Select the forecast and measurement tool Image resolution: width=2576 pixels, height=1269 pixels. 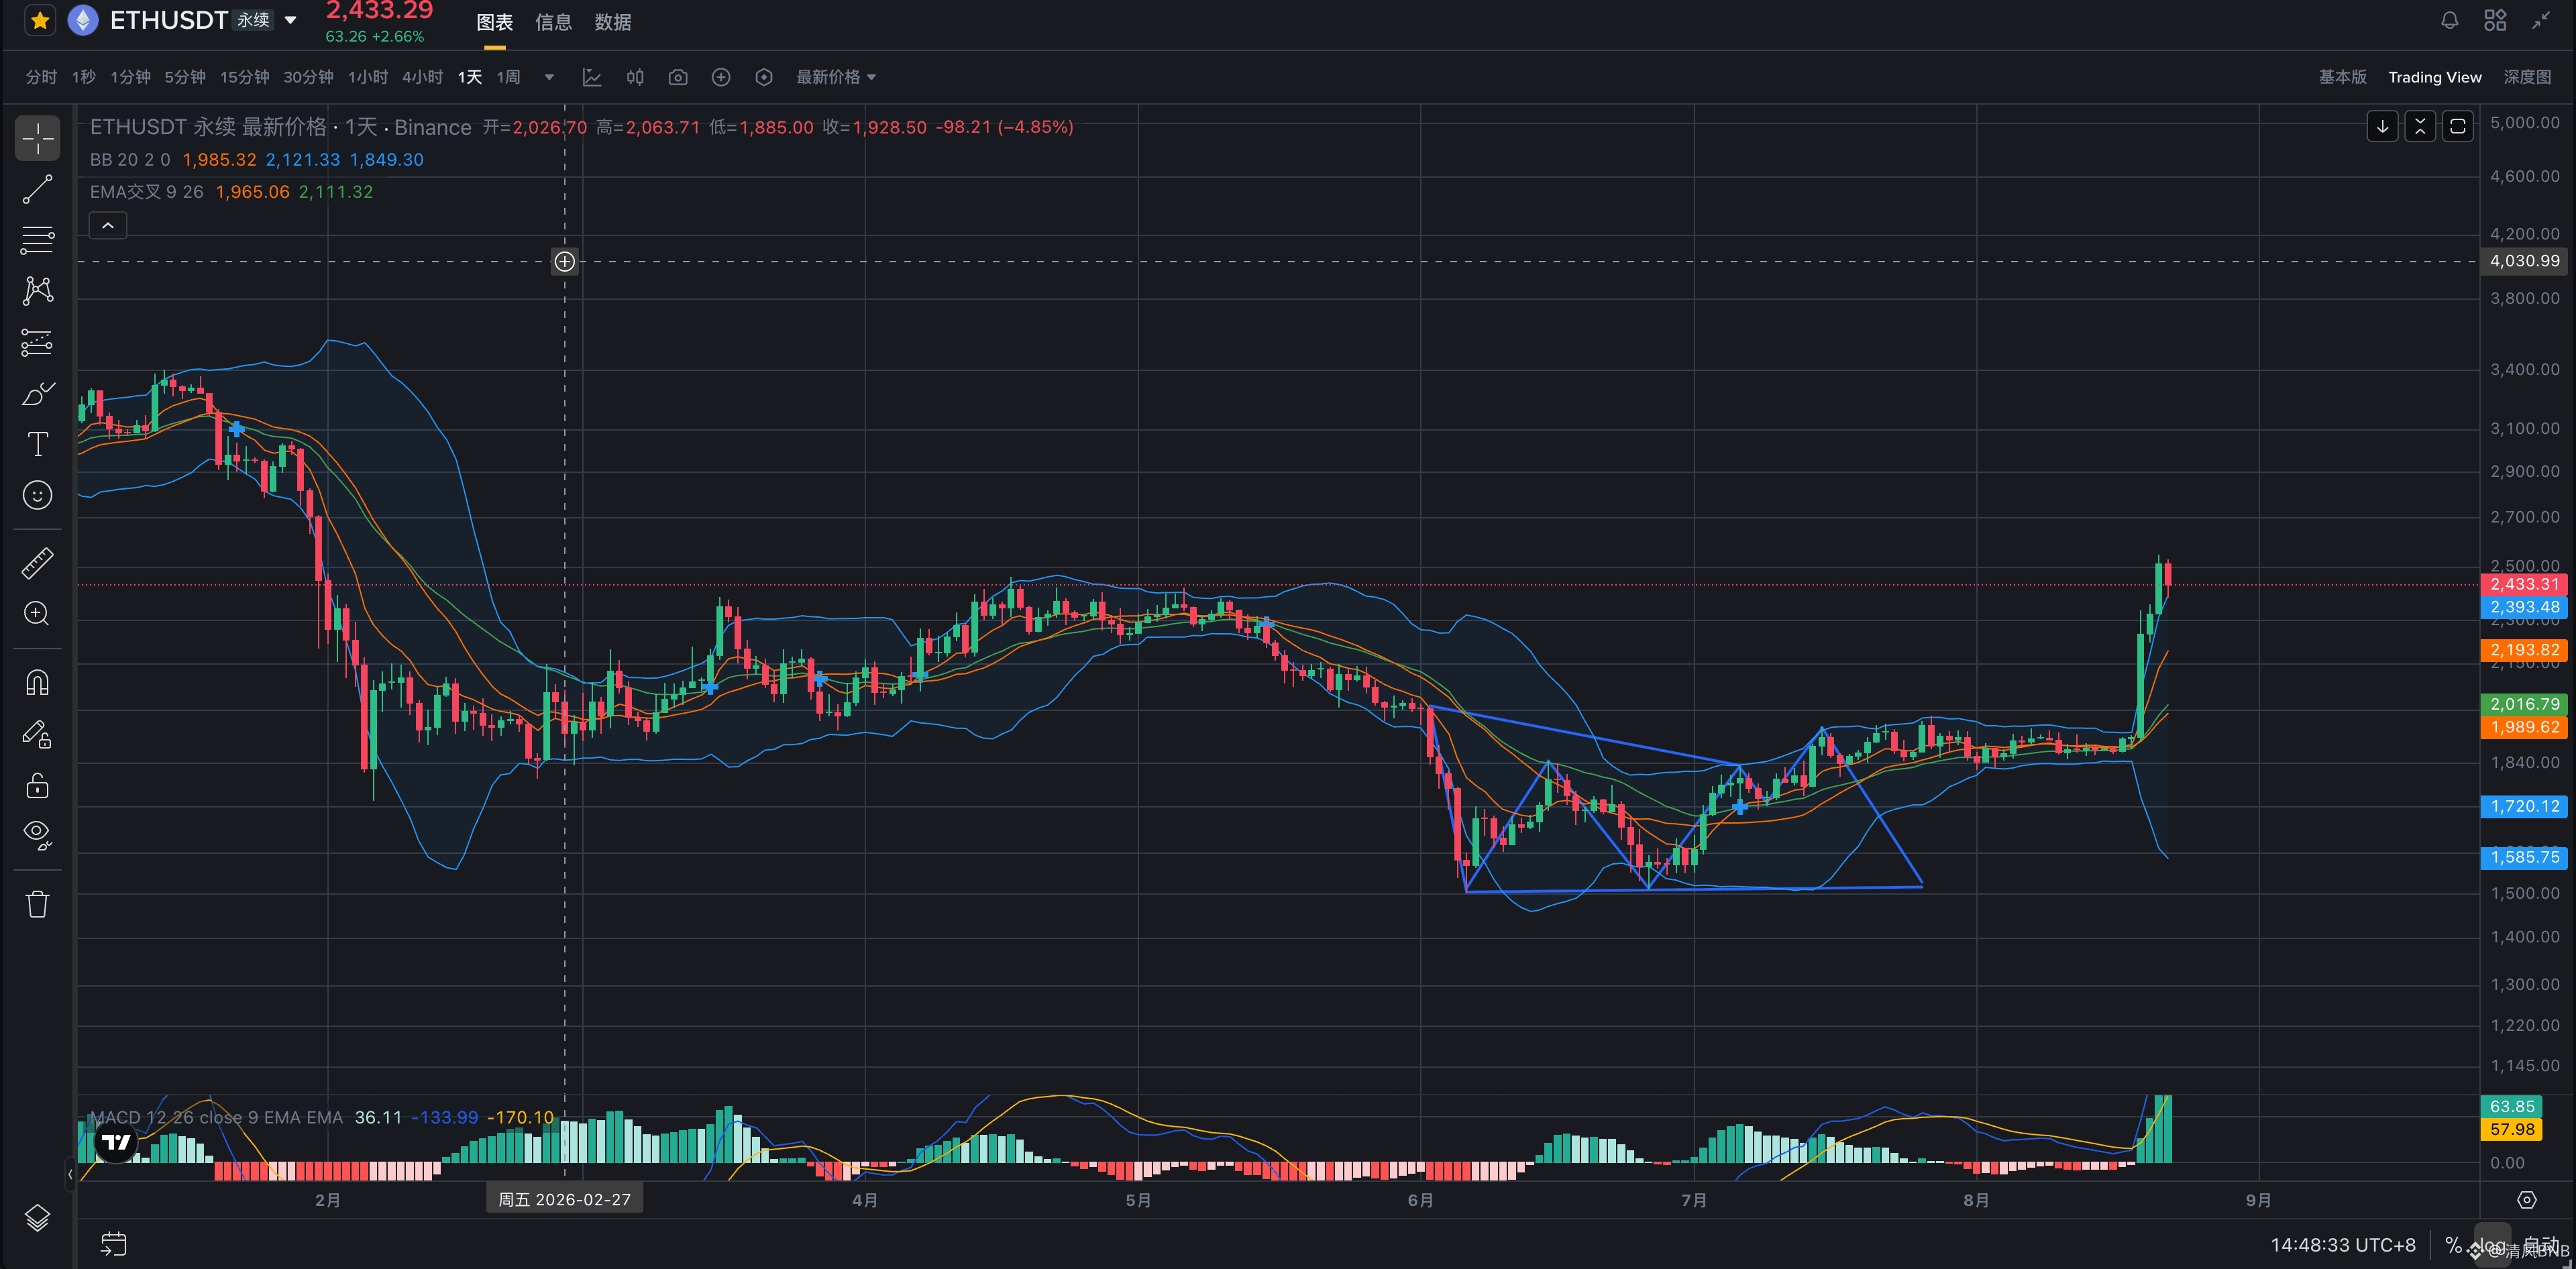pyautogui.click(x=37, y=342)
